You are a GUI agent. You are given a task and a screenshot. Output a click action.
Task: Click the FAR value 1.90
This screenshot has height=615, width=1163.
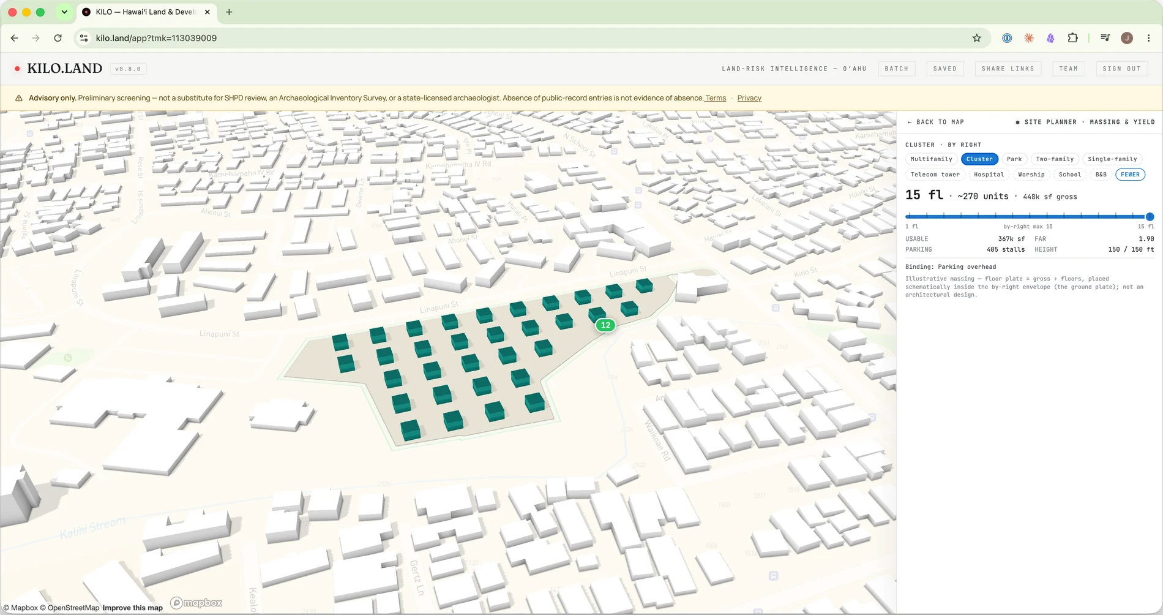click(1146, 239)
